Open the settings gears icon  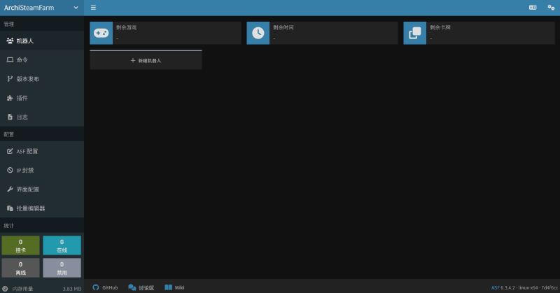point(551,8)
